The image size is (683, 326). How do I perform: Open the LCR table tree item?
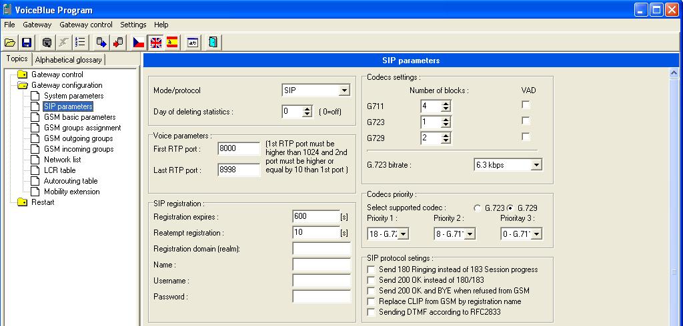[59, 170]
